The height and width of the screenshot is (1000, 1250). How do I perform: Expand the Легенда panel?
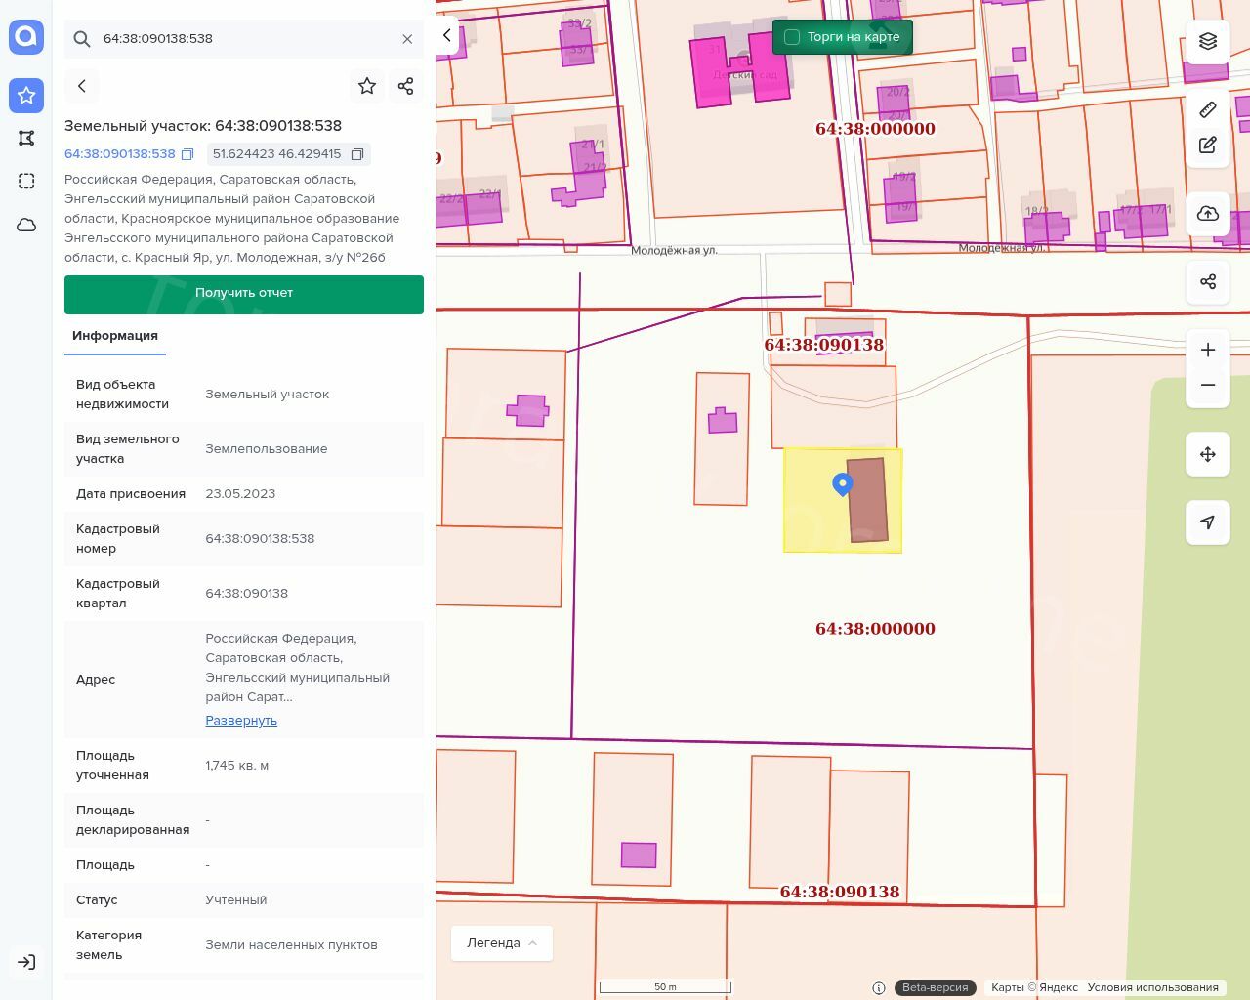[x=502, y=943]
